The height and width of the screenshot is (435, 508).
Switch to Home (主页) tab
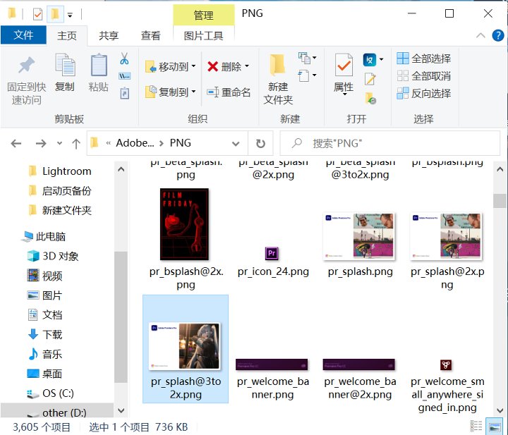[67, 35]
